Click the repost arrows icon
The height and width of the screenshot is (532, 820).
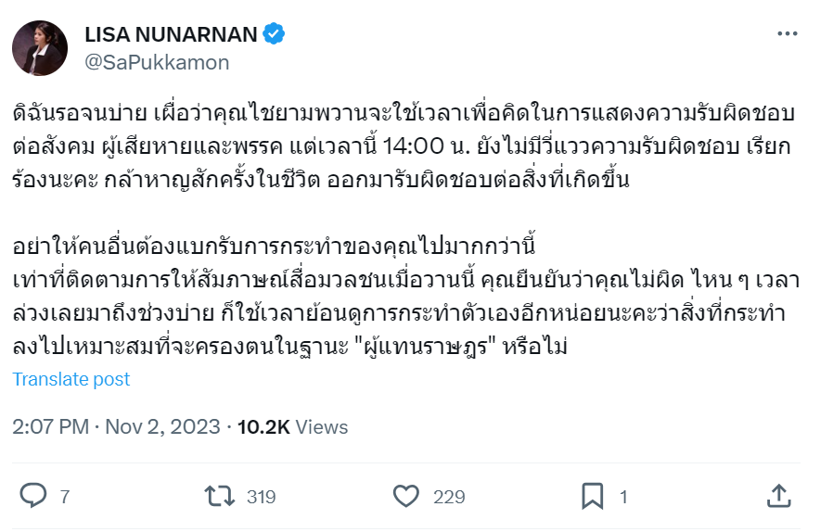coord(220,497)
